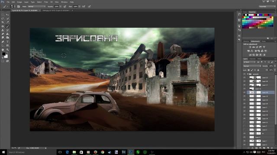Swap foreground and background colors

pos(7,53)
